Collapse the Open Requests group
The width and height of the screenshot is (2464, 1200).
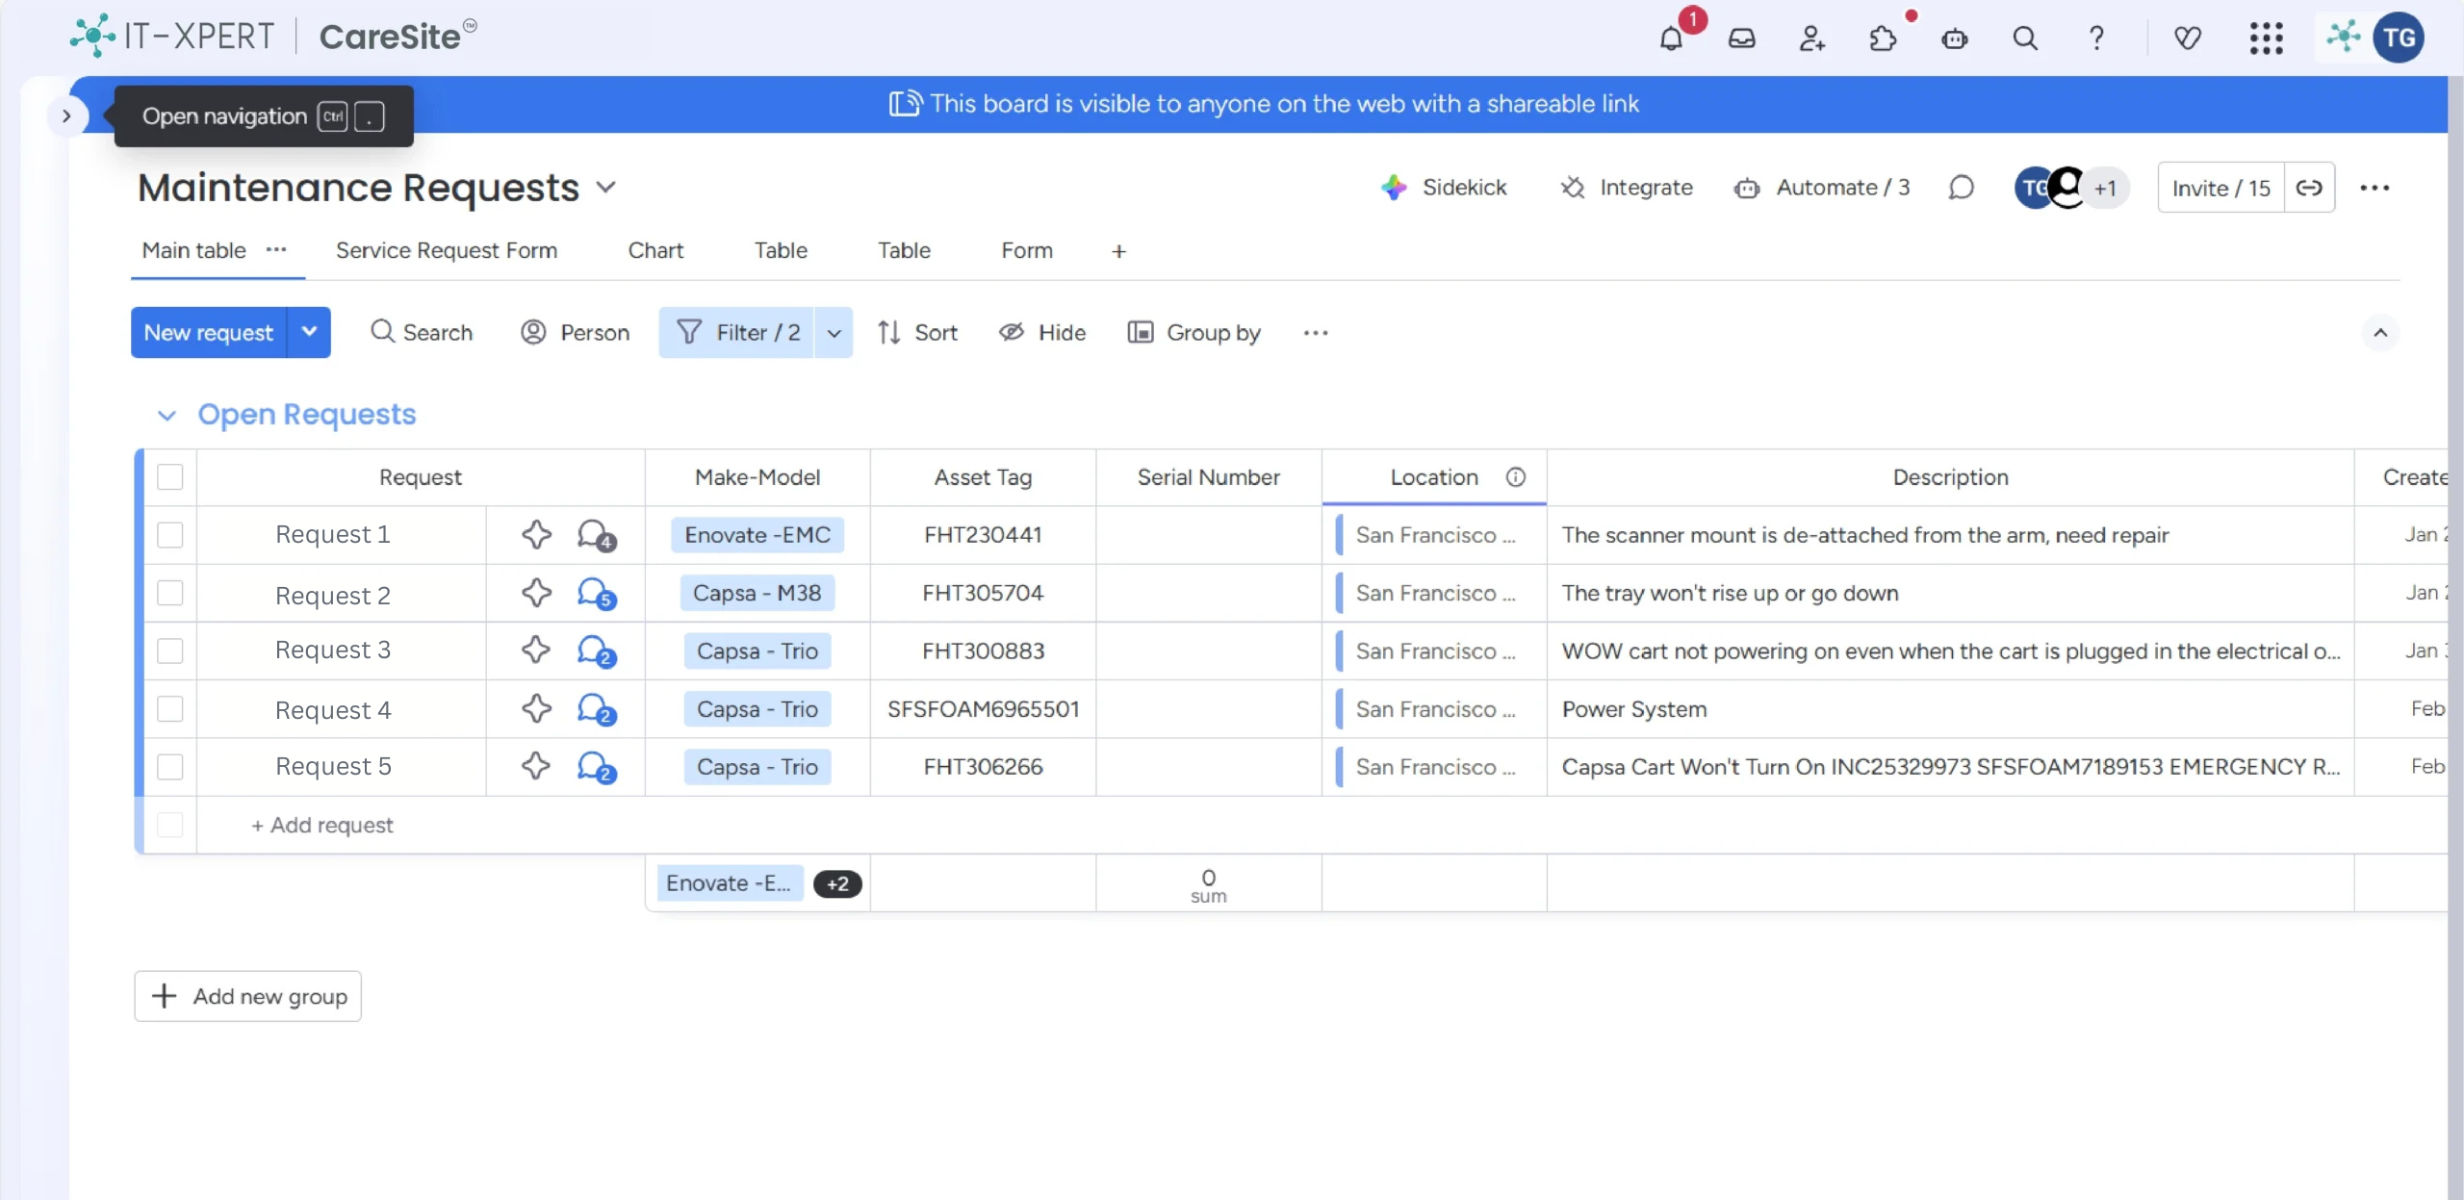click(167, 416)
